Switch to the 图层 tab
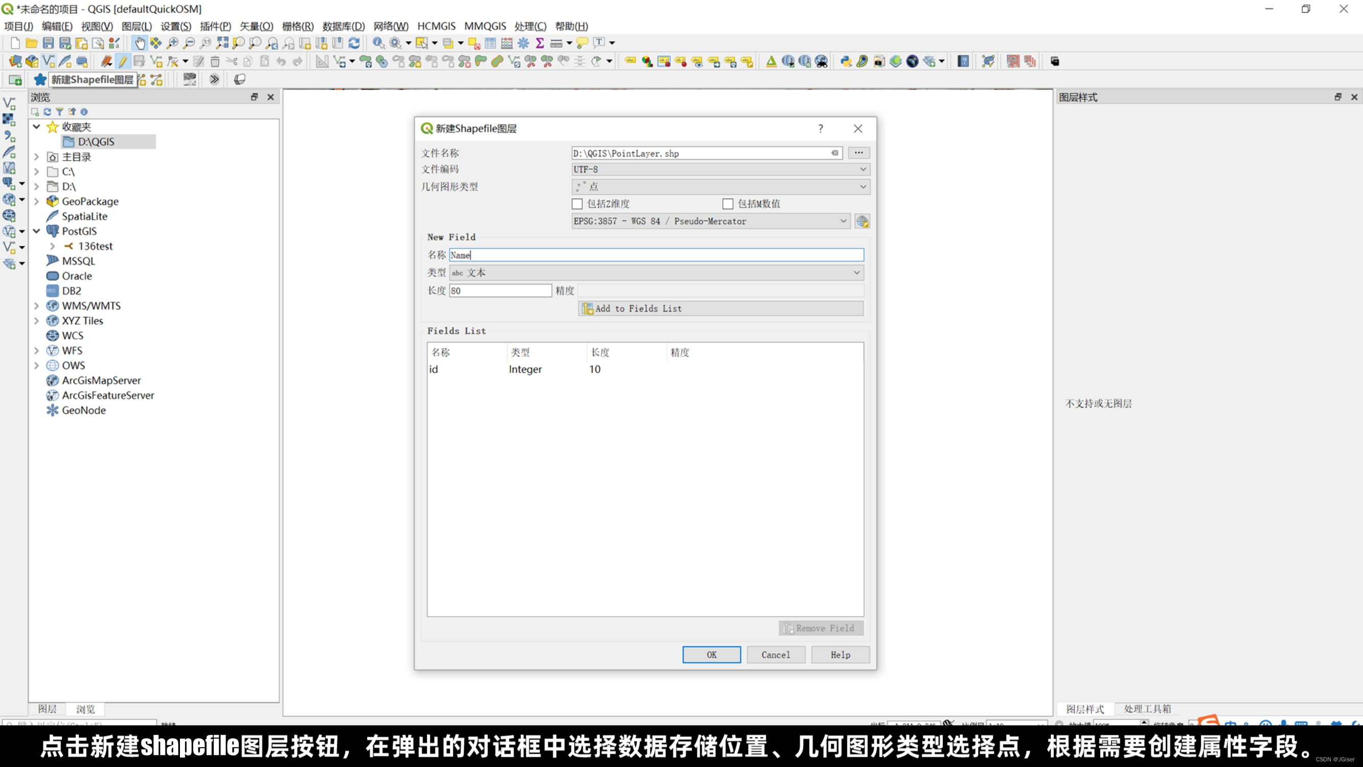The width and height of the screenshot is (1363, 767). 47,709
